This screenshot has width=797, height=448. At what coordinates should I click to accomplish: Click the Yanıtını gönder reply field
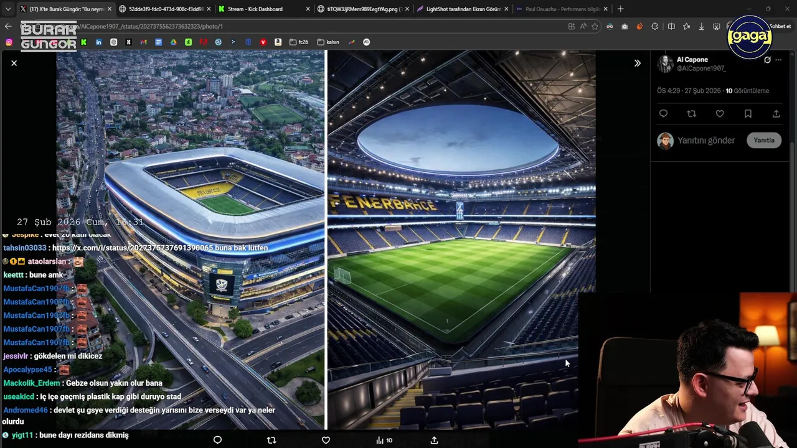click(706, 141)
